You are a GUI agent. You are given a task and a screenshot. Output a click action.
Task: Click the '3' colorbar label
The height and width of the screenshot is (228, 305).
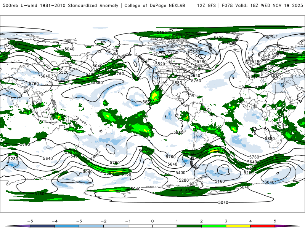pyautogui.click(x=226, y=221)
